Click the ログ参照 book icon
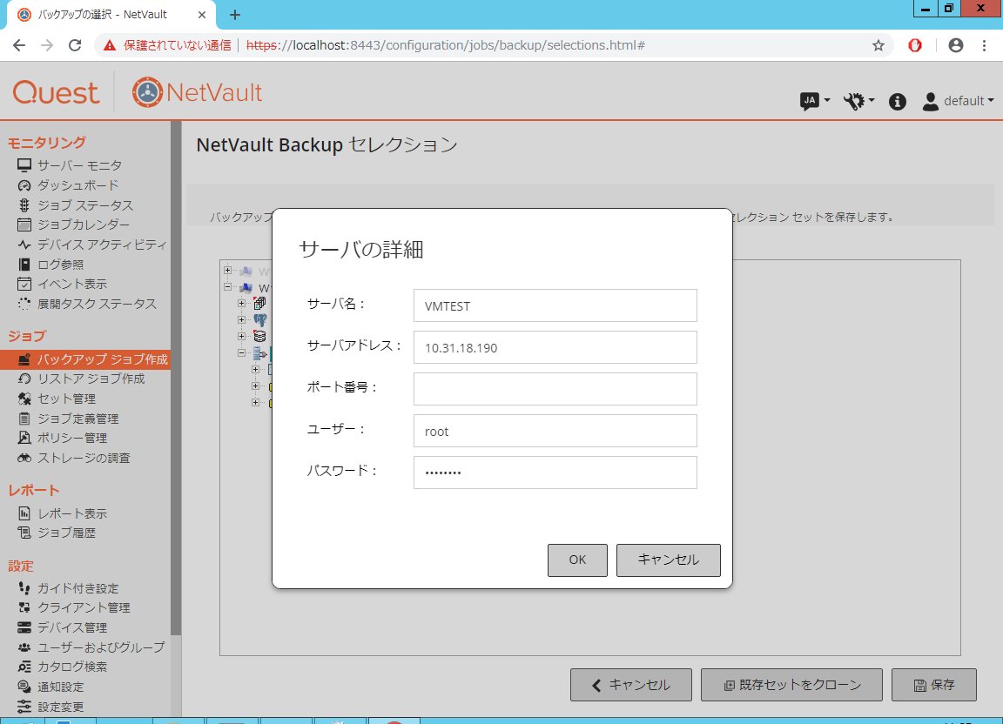This screenshot has width=1003, height=724. coord(24,265)
